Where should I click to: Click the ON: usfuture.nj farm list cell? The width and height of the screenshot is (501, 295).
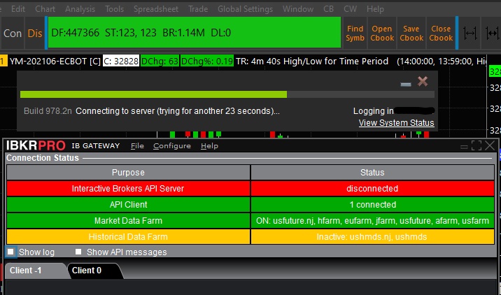pyautogui.click(x=372, y=221)
